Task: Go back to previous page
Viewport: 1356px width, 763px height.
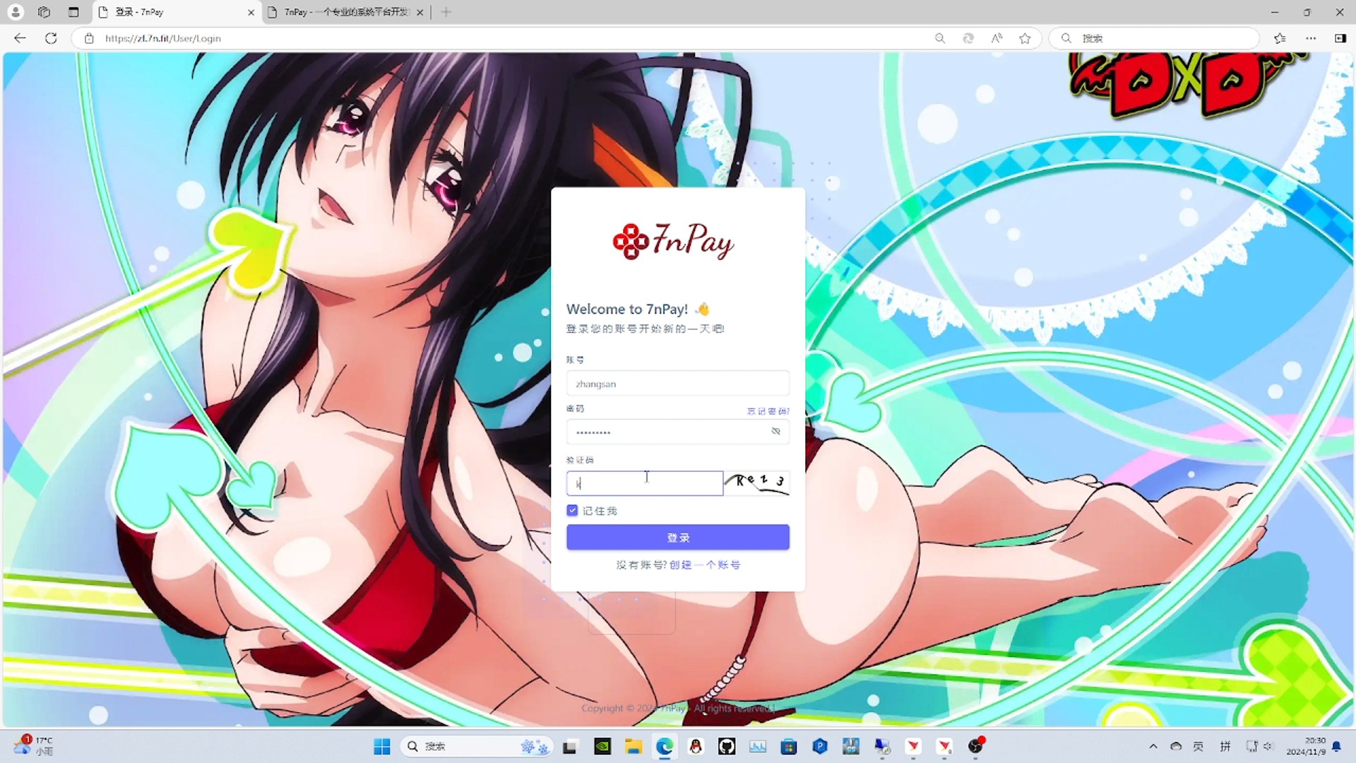Action: (x=20, y=38)
